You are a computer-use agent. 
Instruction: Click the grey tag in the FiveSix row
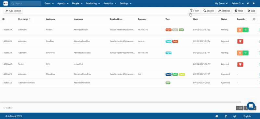[175, 30]
